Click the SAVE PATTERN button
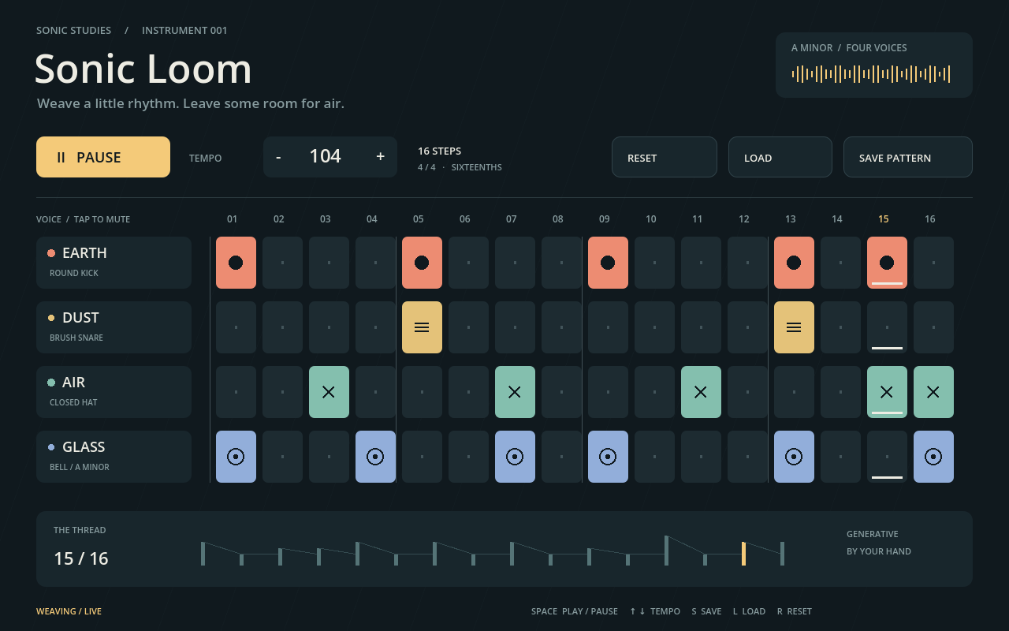This screenshot has width=1009, height=631. pyautogui.click(x=908, y=157)
